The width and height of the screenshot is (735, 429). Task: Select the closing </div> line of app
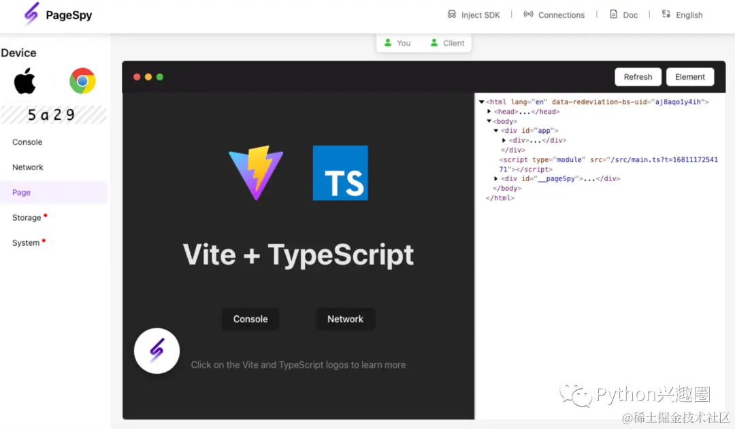tap(513, 150)
